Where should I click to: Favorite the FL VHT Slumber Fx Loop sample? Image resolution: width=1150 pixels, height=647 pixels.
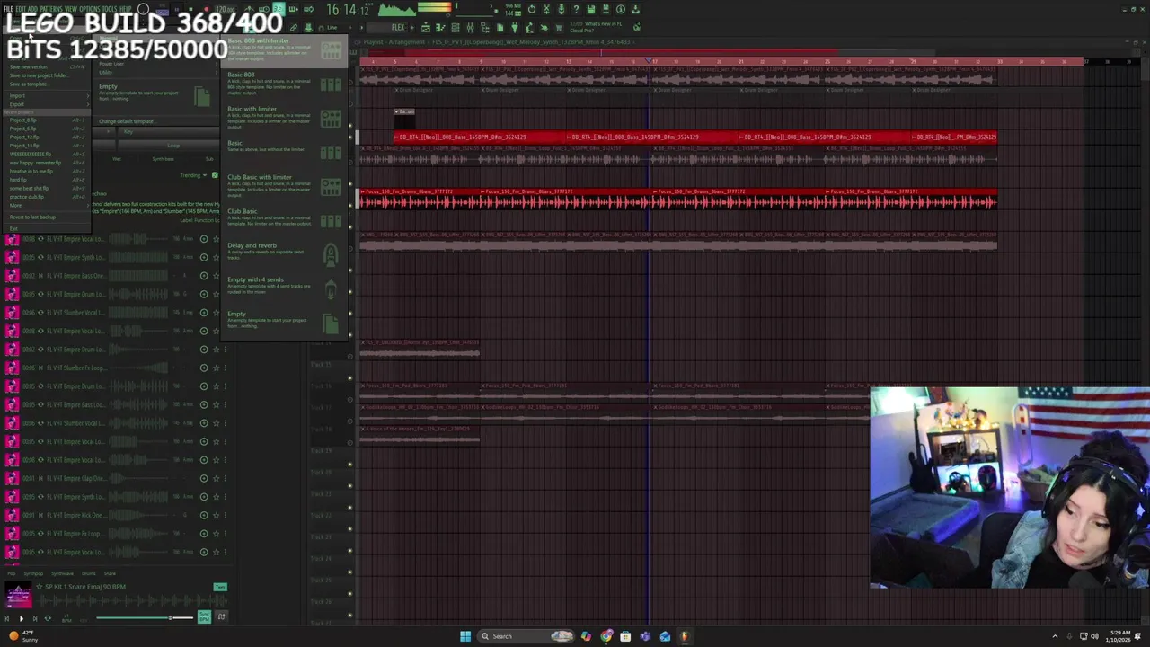point(216,368)
